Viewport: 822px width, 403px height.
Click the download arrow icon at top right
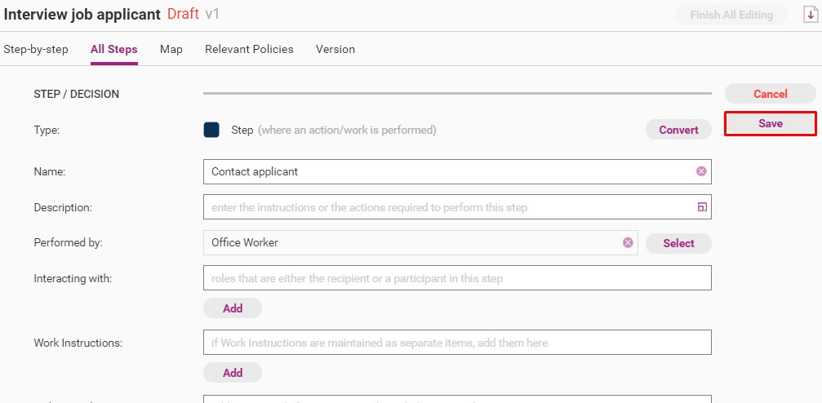pyautogui.click(x=811, y=15)
